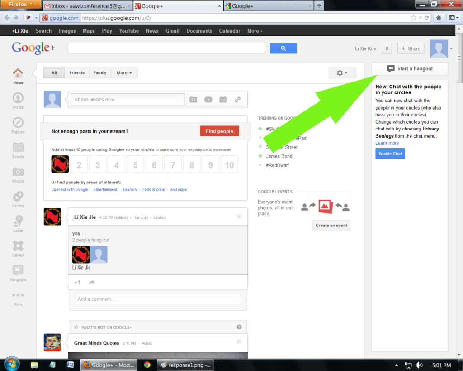
Task: Click the Share what's new field
Action: (128, 100)
